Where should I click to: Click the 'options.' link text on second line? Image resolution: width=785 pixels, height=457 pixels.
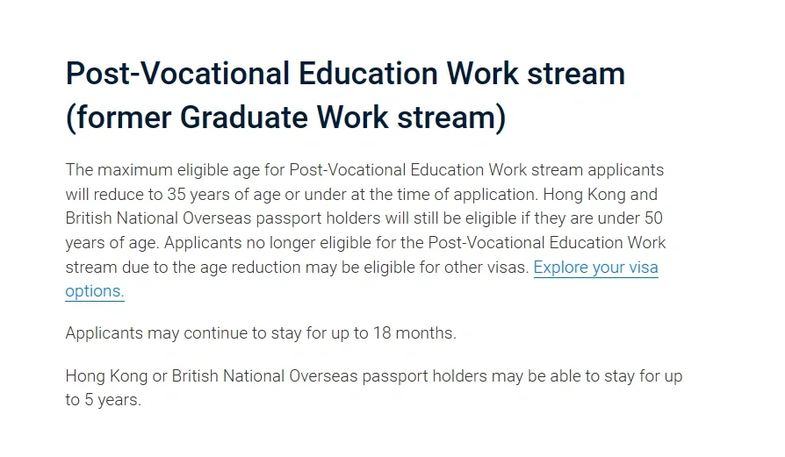(x=95, y=291)
